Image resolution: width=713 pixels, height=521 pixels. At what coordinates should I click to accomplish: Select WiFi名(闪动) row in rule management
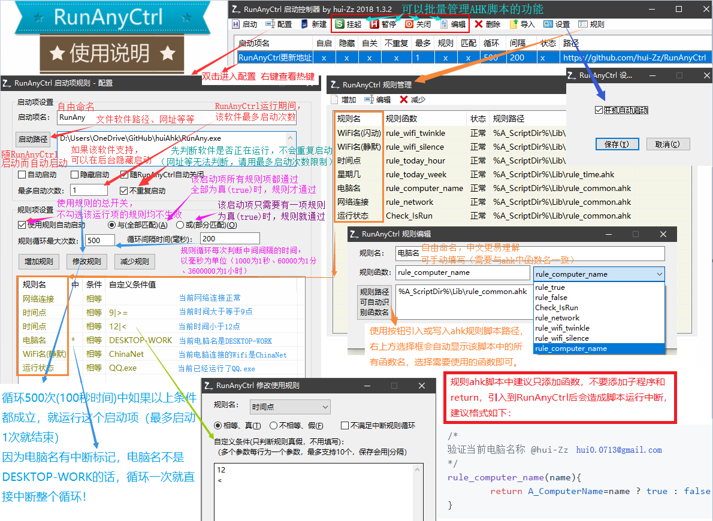pyautogui.click(x=450, y=133)
